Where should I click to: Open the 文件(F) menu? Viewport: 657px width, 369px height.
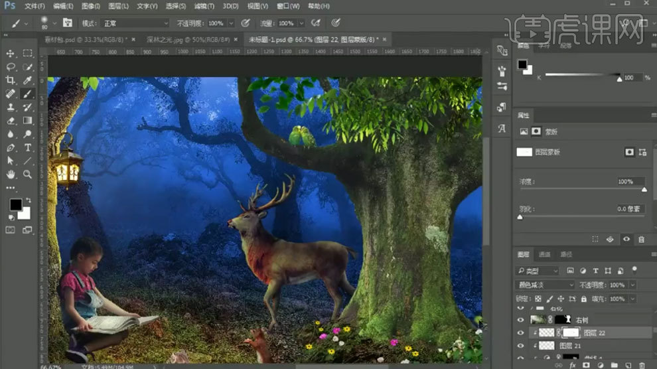tap(35, 6)
